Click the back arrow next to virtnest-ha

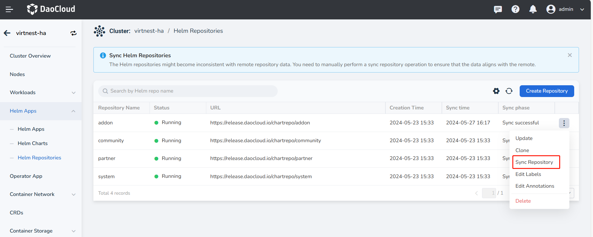(x=7, y=33)
